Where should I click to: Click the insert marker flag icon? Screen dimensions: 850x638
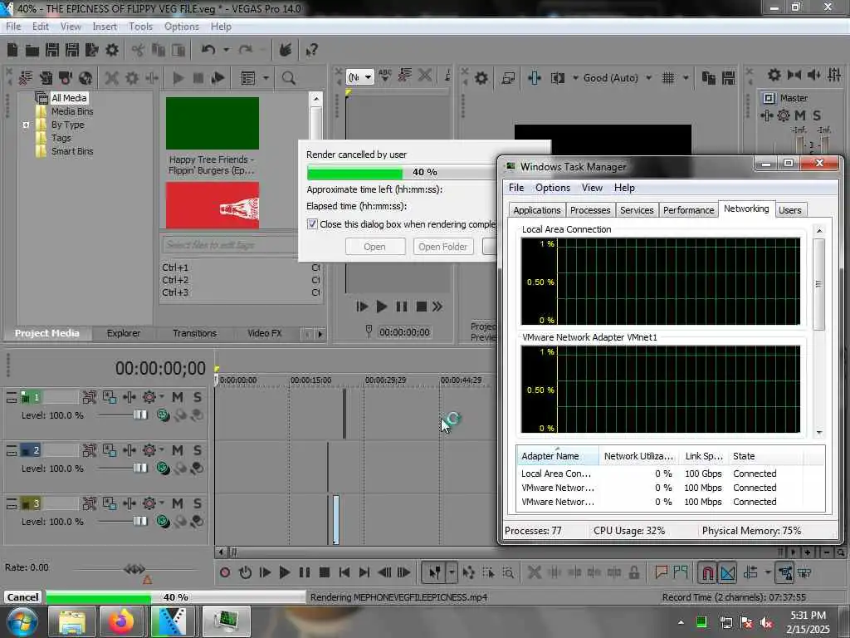pyautogui.click(x=661, y=572)
